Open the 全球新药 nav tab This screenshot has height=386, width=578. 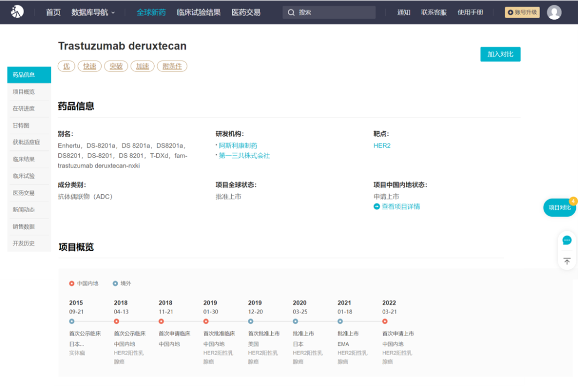[151, 12]
